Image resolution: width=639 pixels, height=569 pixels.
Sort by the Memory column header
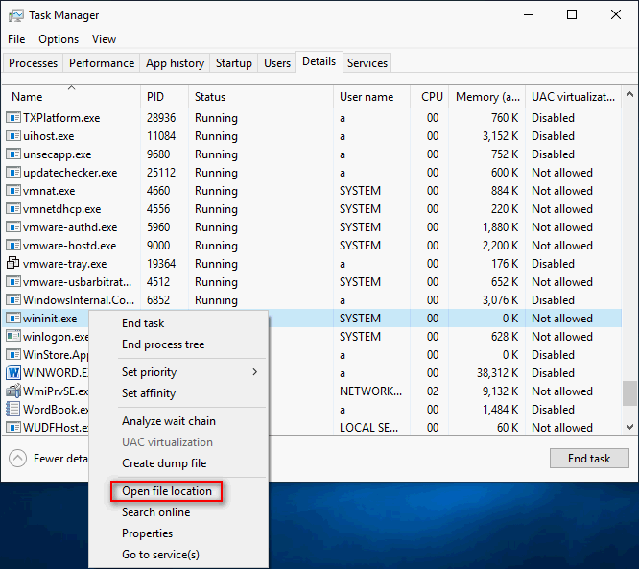(487, 97)
